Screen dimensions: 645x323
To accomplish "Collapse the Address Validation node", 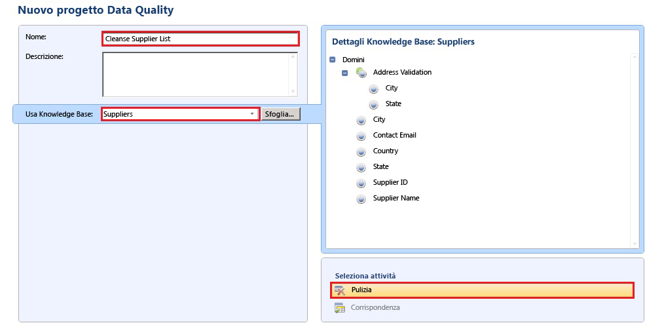I will tap(345, 73).
